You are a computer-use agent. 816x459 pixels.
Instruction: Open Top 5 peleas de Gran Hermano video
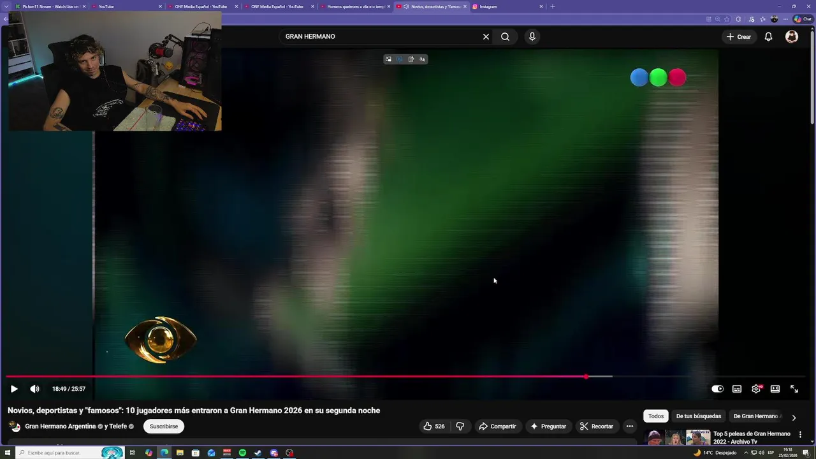[752, 438]
